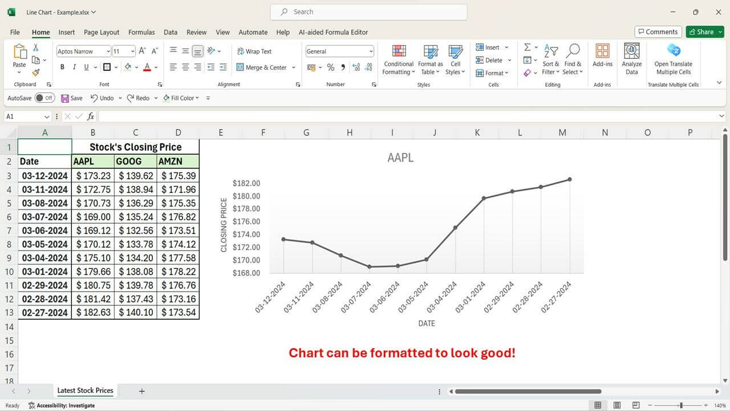Click the Analyze Data icon
This screenshot has width=730, height=411.
[631, 59]
